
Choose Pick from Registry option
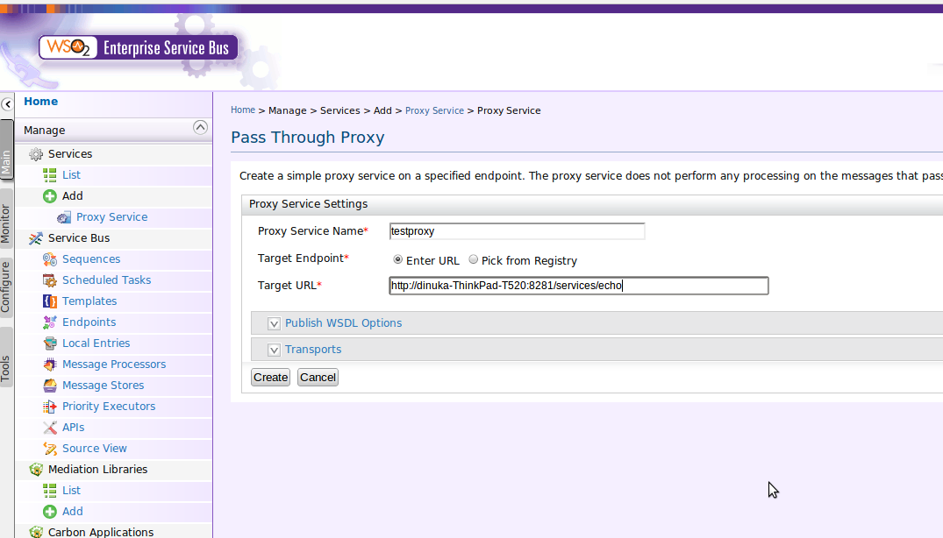click(x=471, y=259)
